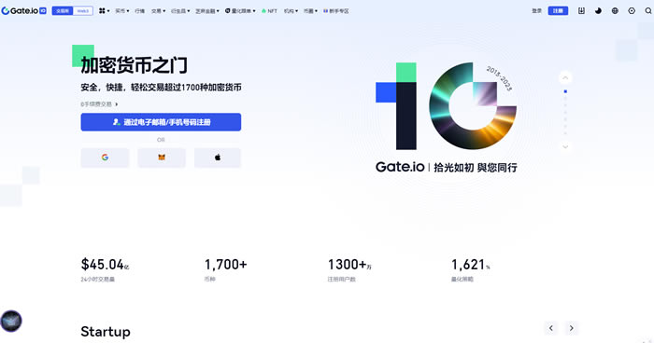Expand the 量化跟单 dropdown menu
The image size is (654, 343).
[x=240, y=11]
